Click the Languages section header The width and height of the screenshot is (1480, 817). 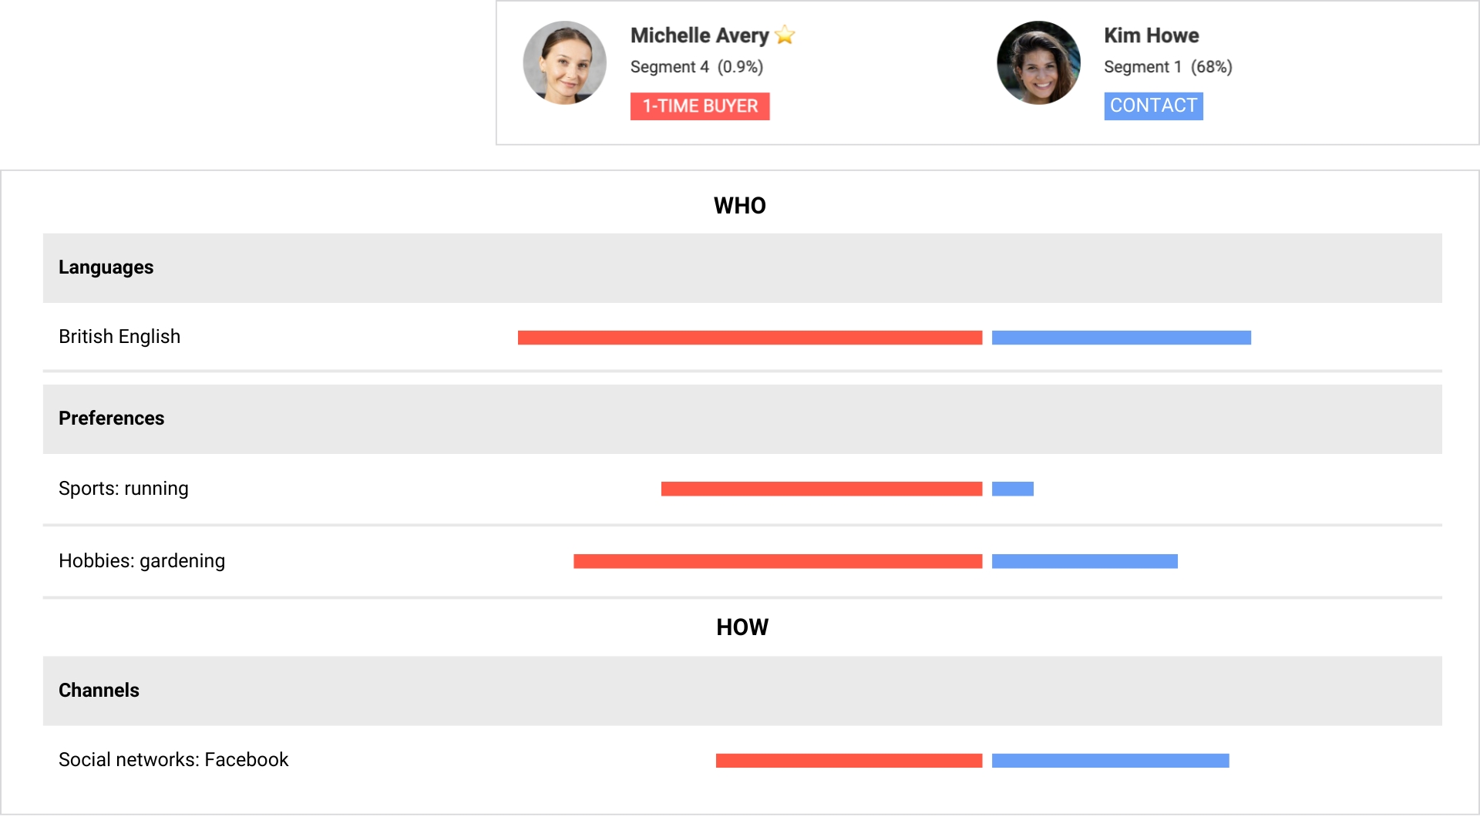click(x=106, y=267)
